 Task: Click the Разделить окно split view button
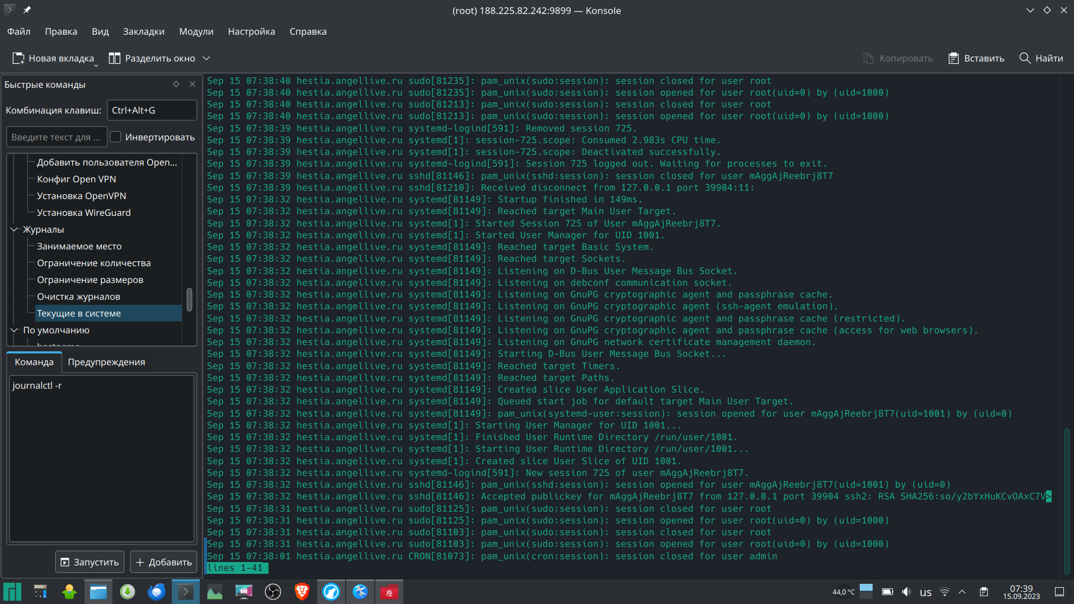click(152, 58)
